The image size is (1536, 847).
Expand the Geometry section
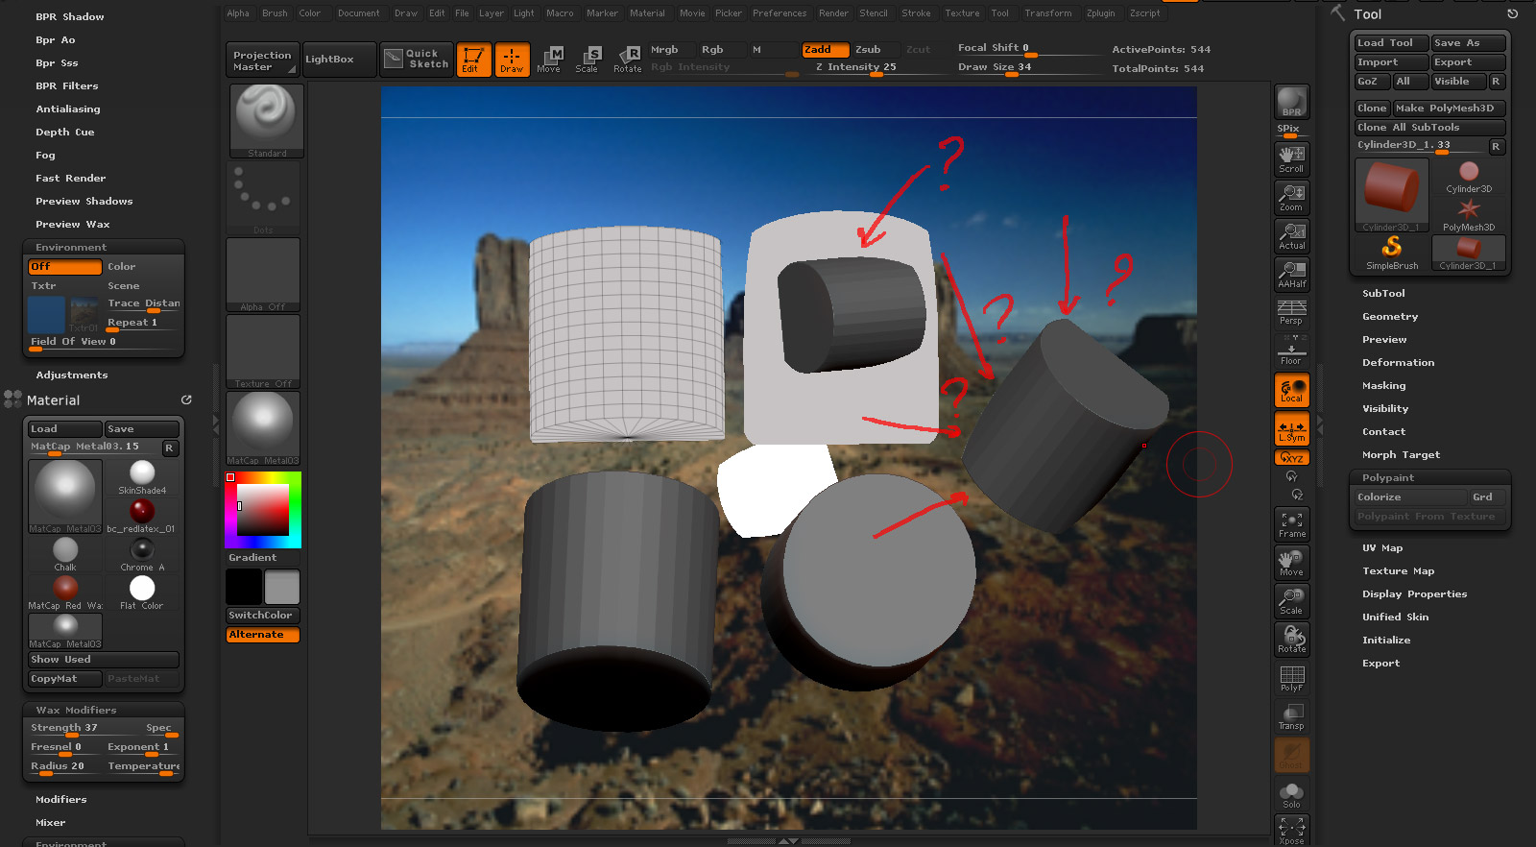[x=1389, y=317]
